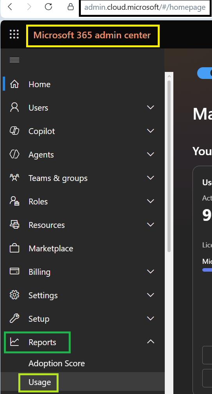This screenshot has height=394, width=212.
Task: Reload the page with refresh icon
Action: click(x=48, y=7)
